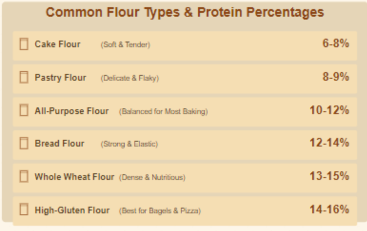Click the Soft & Tender description
The height and width of the screenshot is (231, 367).
click(125, 44)
